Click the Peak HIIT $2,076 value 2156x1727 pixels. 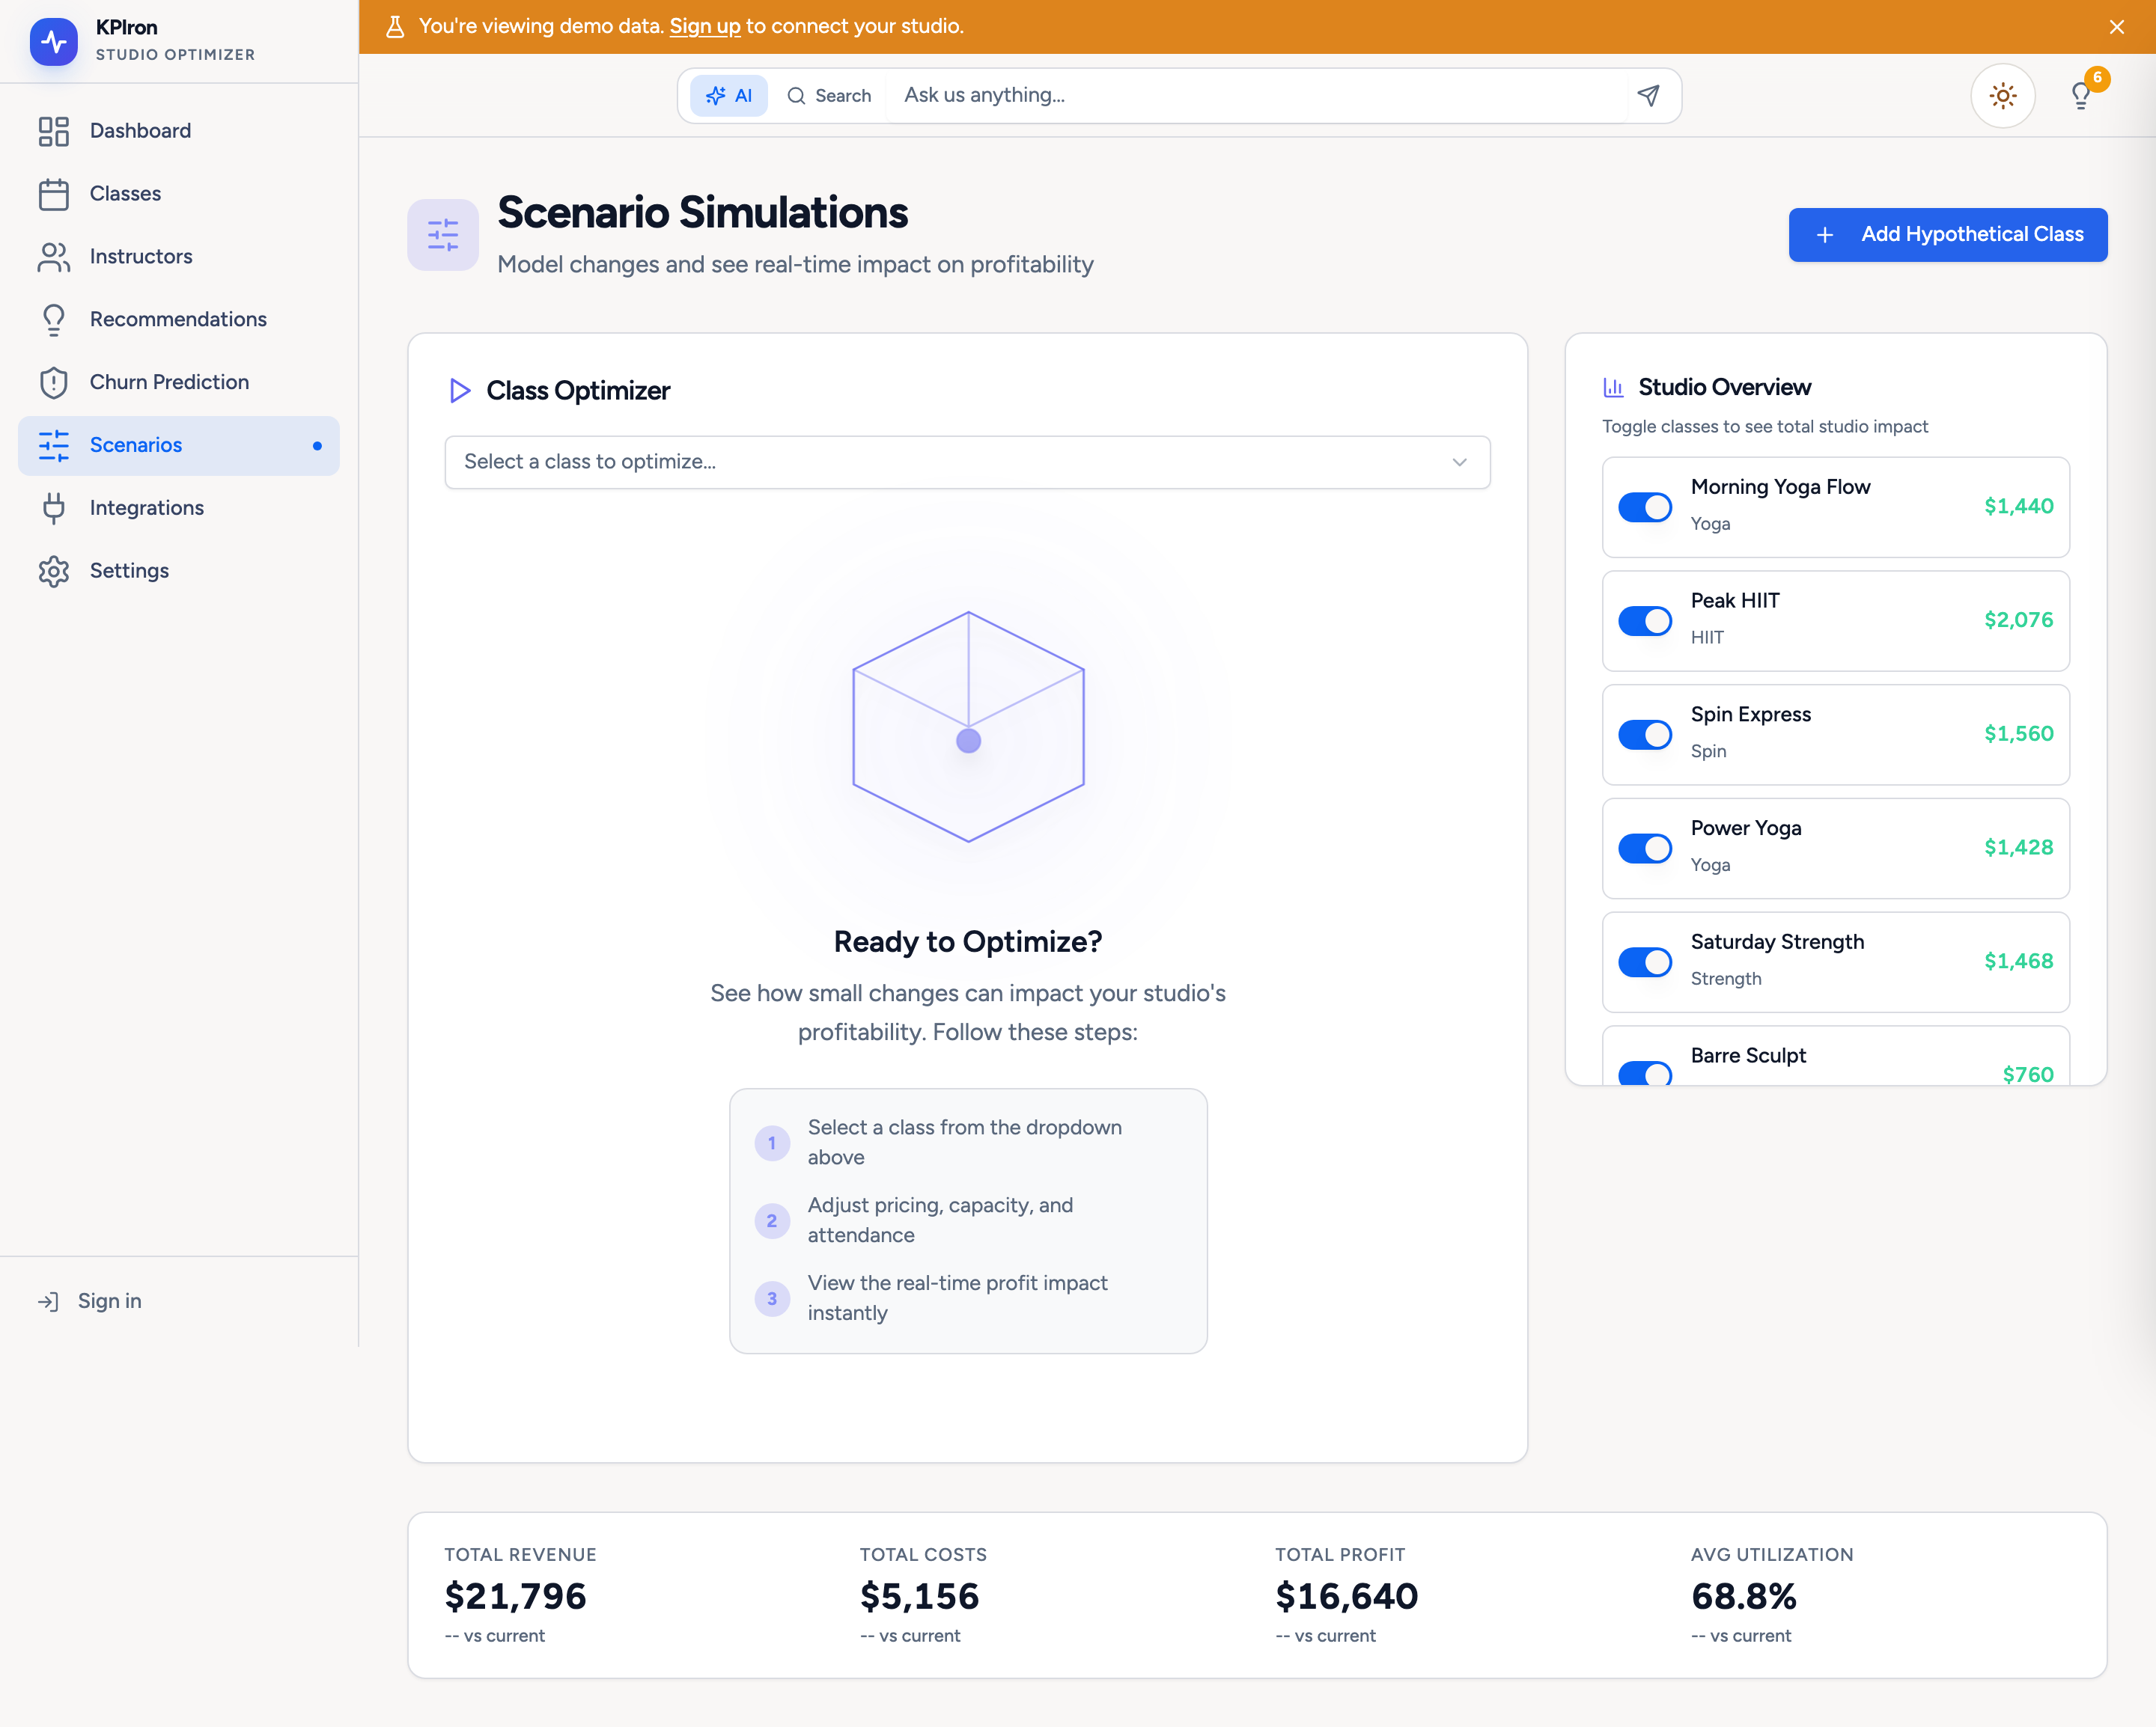pyautogui.click(x=2018, y=620)
